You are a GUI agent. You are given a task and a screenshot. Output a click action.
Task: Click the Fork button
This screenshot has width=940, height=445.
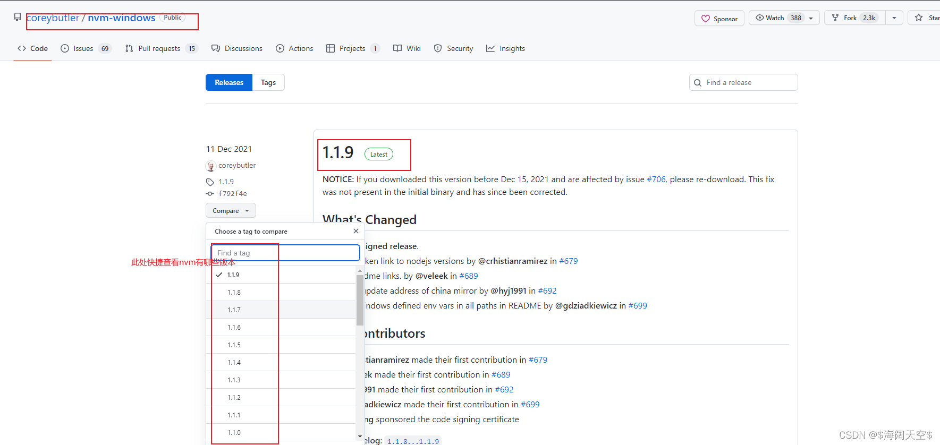click(855, 18)
